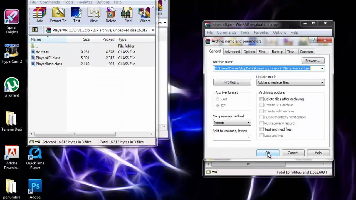Open Commands menu in PlayerAPI window
This screenshot has height=200, width=356.
pyautogui.click(x=50, y=2)
